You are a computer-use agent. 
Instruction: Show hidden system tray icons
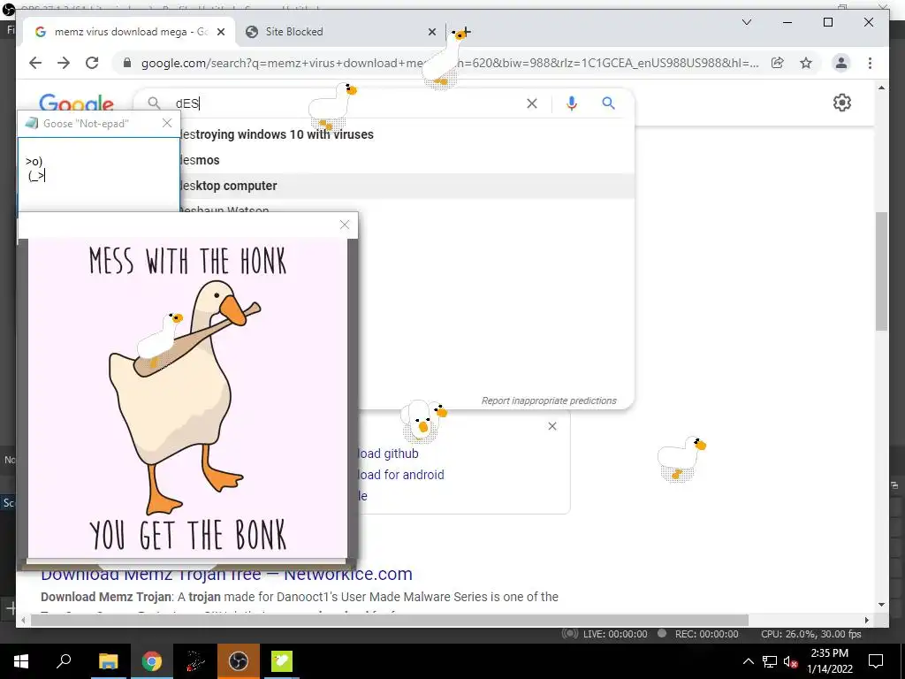748,661
